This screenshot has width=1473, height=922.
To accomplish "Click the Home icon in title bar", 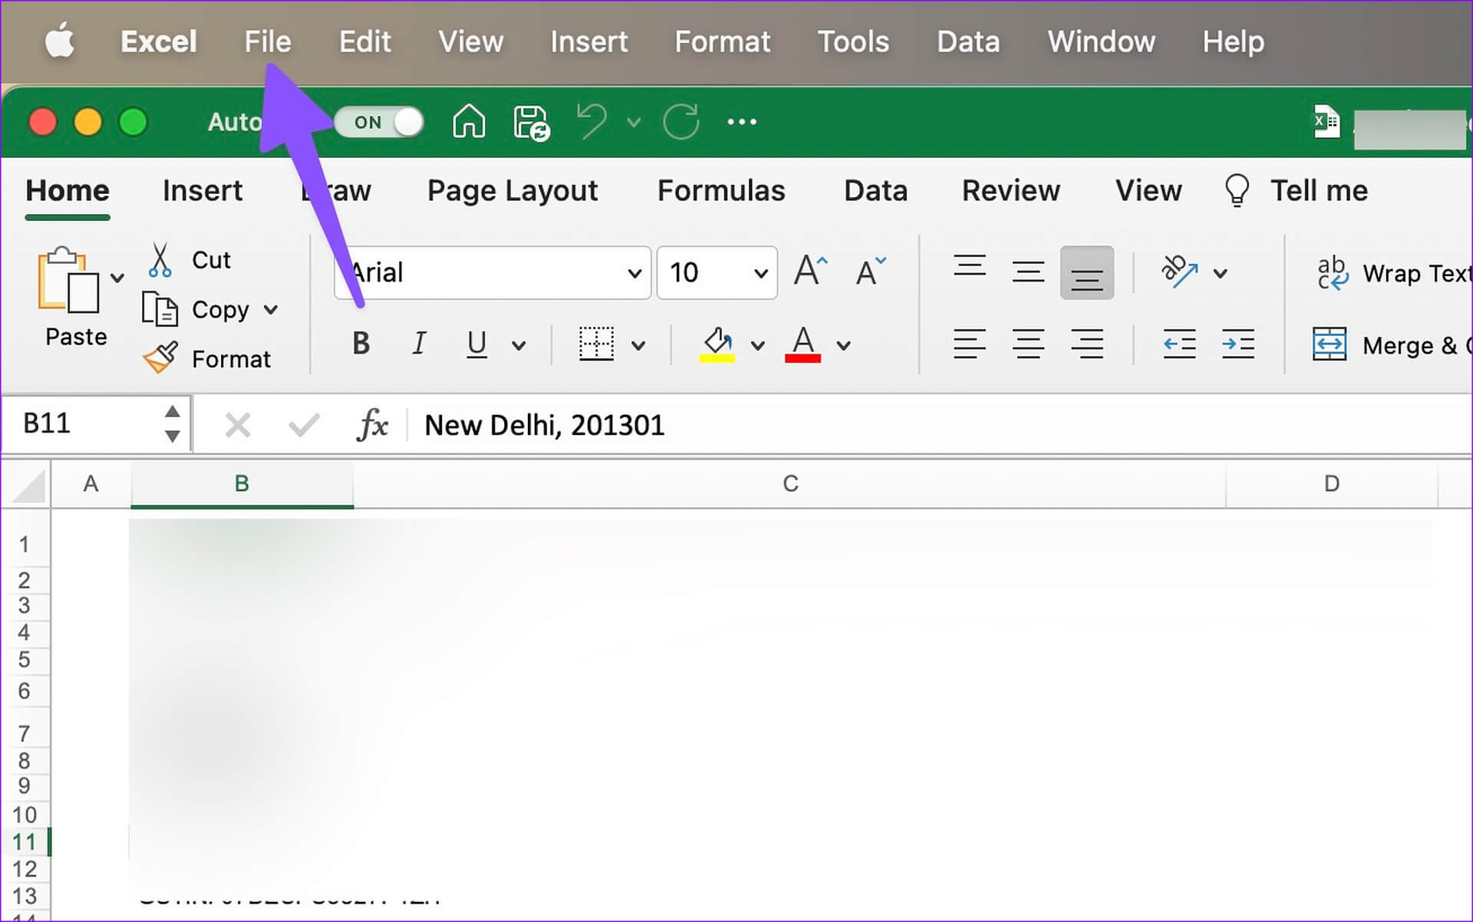I will [468, 122].
